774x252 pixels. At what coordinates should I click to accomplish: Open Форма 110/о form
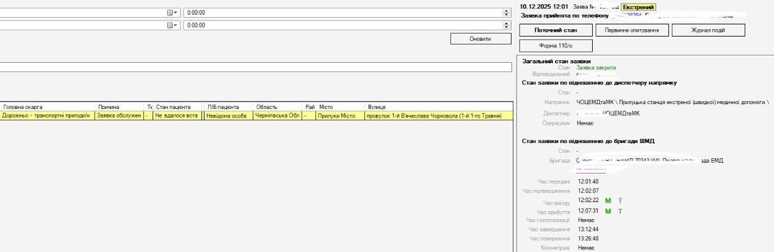pyautogui.click(x=555, y=46)
